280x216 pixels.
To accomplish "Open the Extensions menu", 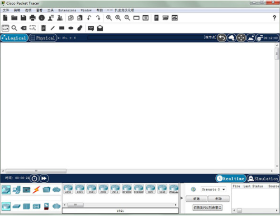I will 67,11.
